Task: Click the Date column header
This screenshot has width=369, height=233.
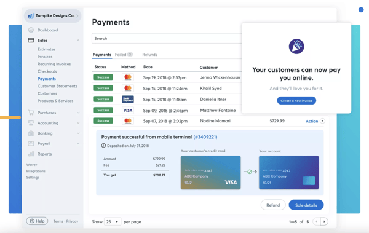Action: pyautogui.click(x=148, y=67)
